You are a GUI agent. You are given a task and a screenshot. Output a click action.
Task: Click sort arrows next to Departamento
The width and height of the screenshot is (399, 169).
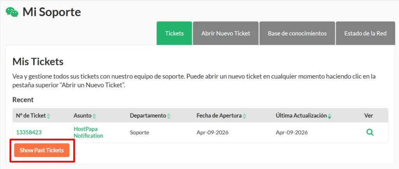click(x=169, y=116)
